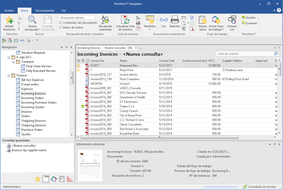This screenshot has height=190, width=283.
Task: Open the help question mark icon
Action: coord(279,10)
